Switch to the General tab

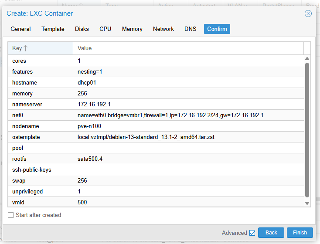20,29
